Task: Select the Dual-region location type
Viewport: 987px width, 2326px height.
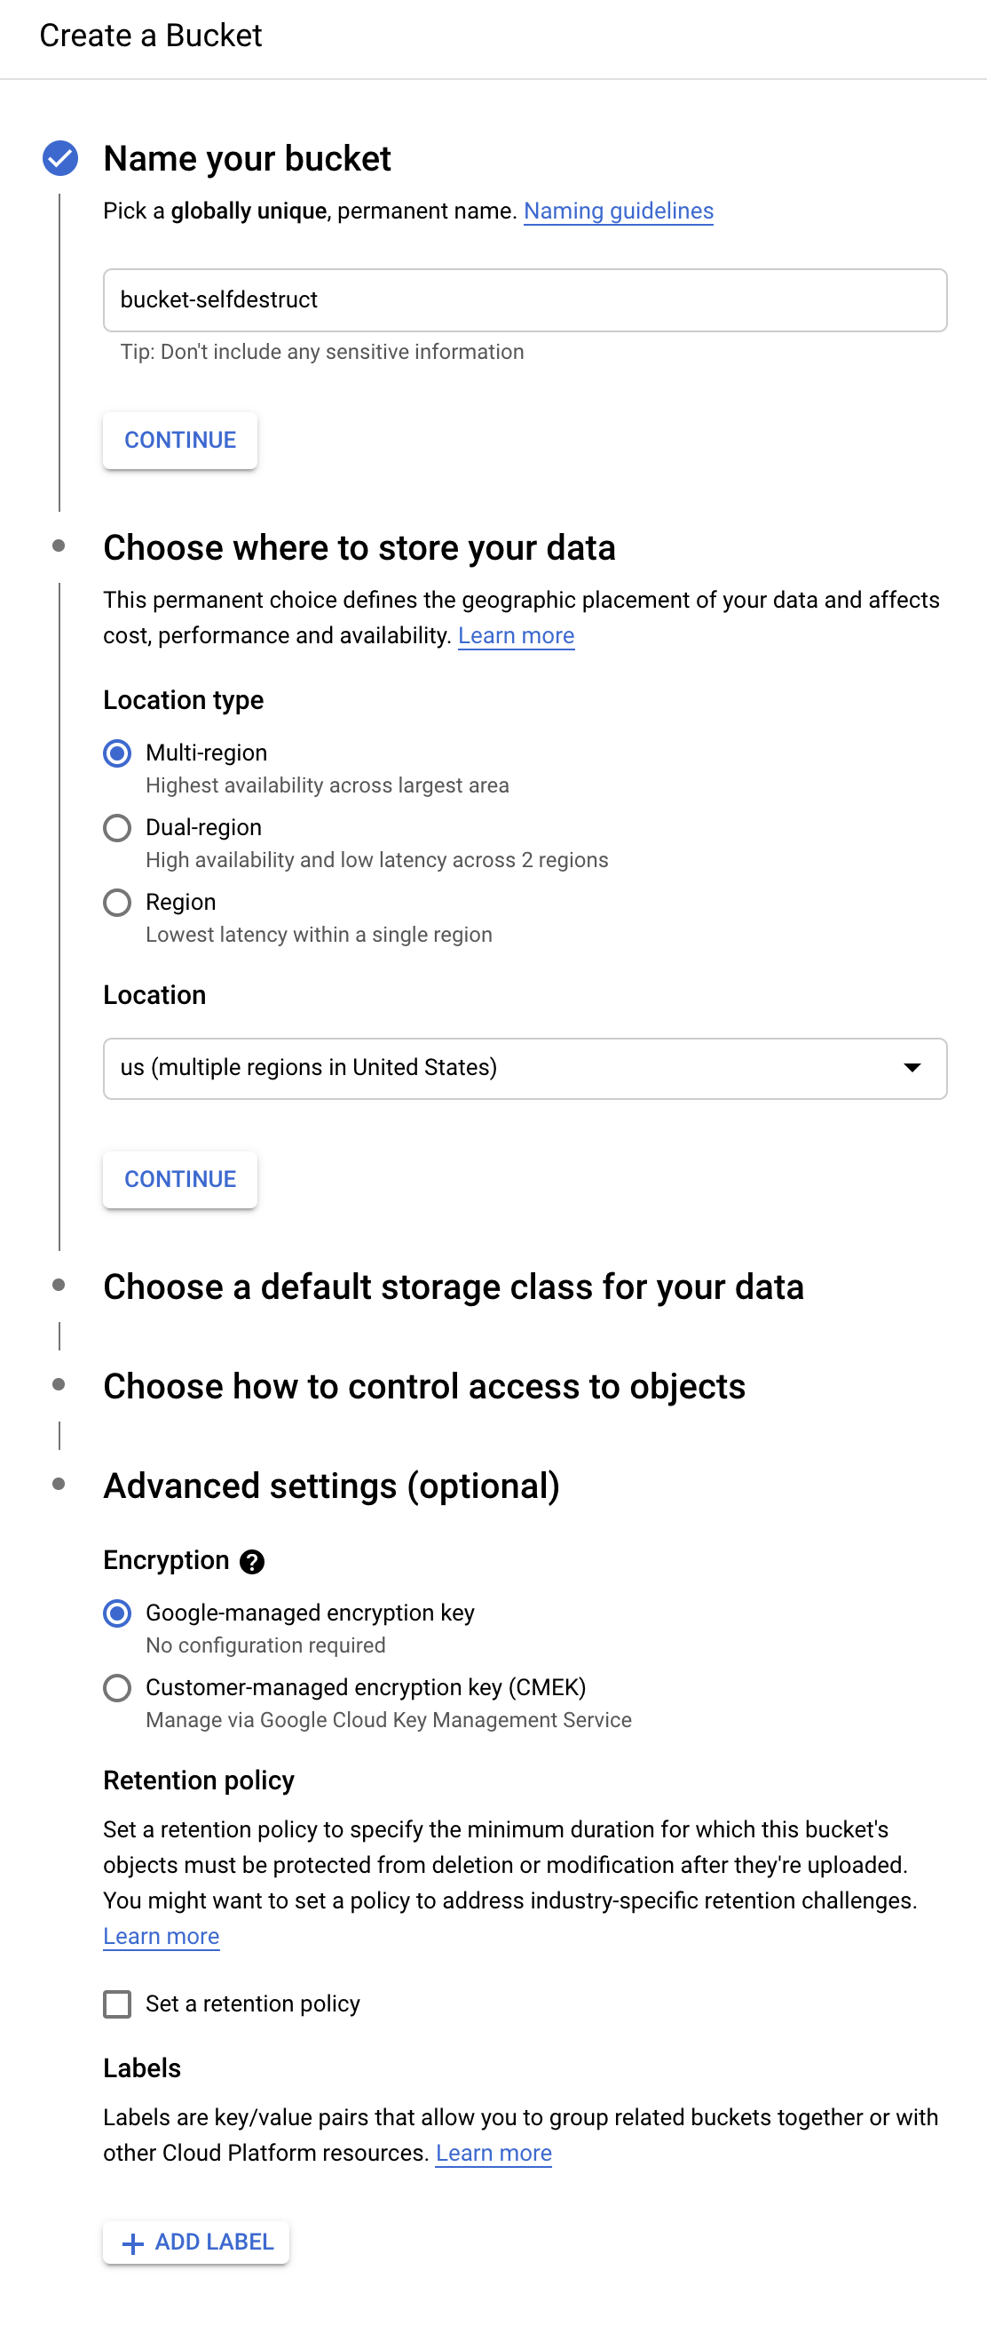Action: point(117,828)
